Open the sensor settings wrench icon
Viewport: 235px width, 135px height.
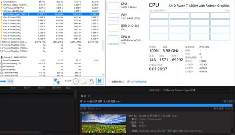91,81
